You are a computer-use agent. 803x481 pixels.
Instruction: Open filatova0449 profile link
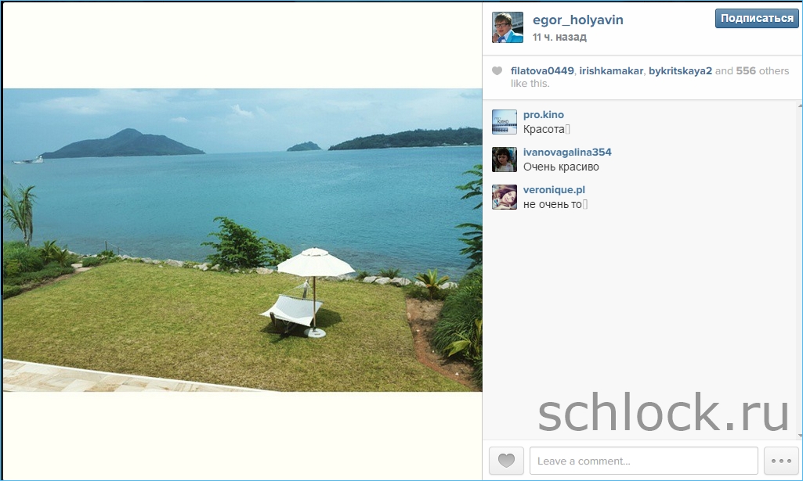[x=542, y=71]
